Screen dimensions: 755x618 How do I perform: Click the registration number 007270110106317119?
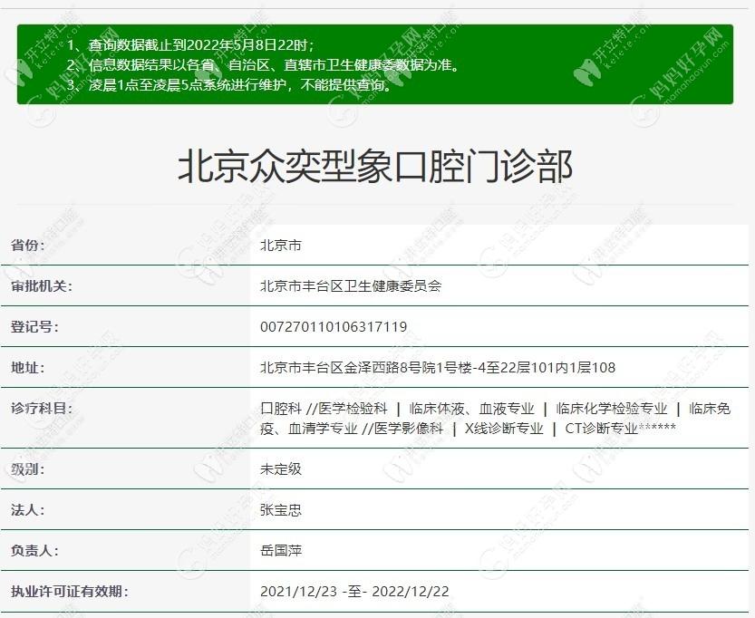click(333, 326)
